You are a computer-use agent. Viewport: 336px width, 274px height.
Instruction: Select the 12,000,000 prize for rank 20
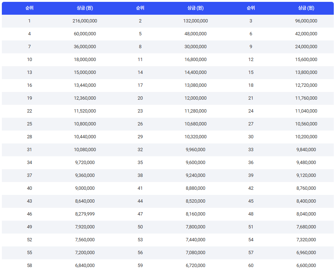tap(196, 98)
